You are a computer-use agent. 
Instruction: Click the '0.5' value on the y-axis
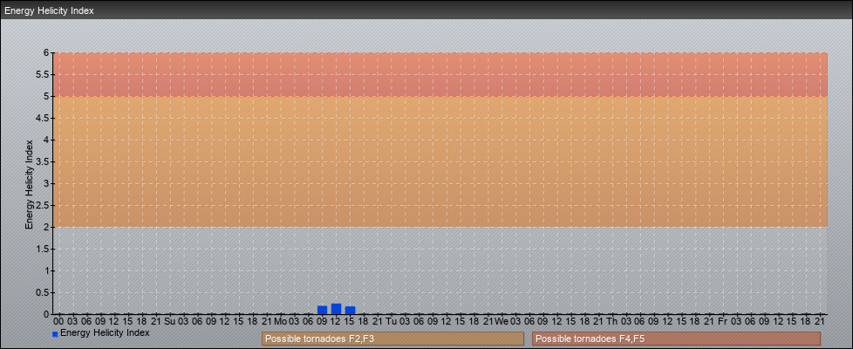(42, 292)
